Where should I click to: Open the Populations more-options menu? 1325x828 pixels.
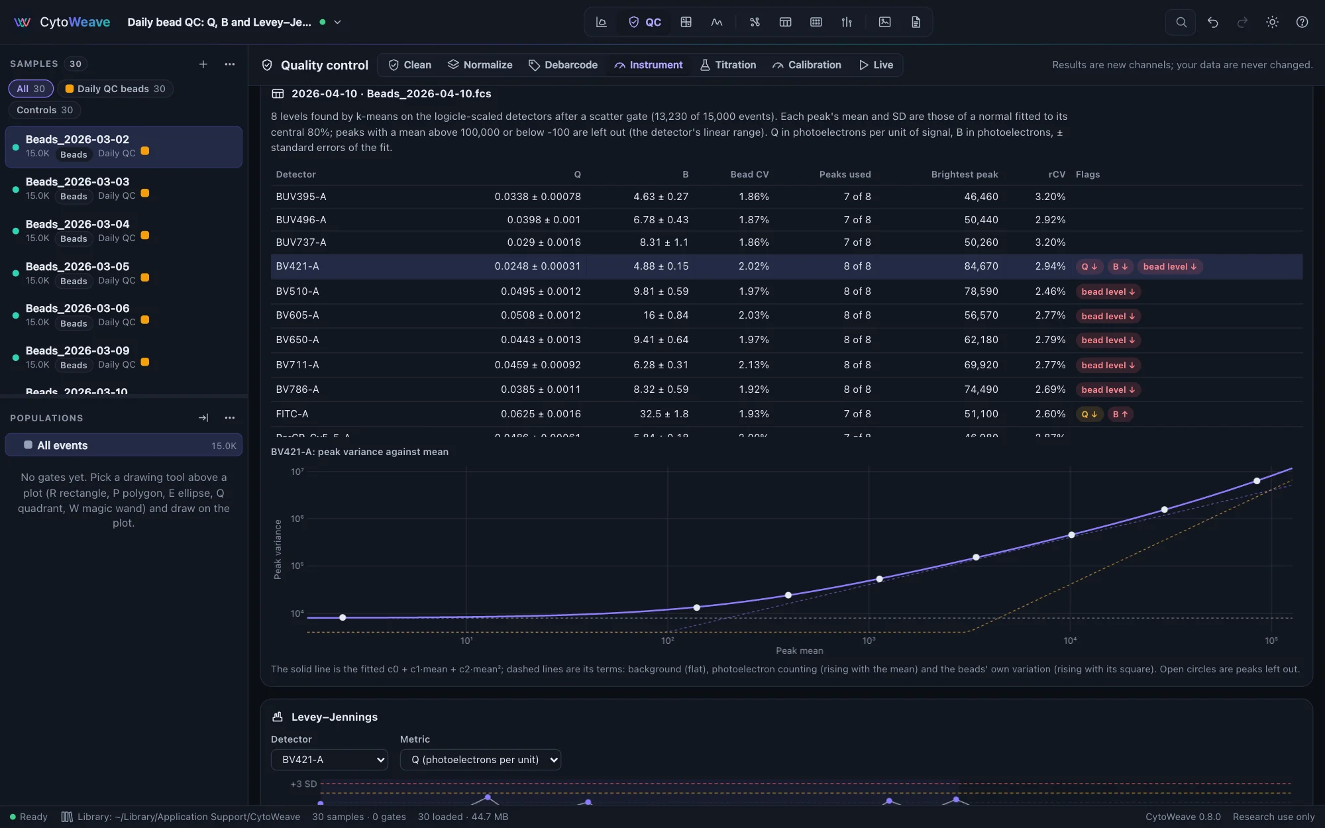coord(230,417)
